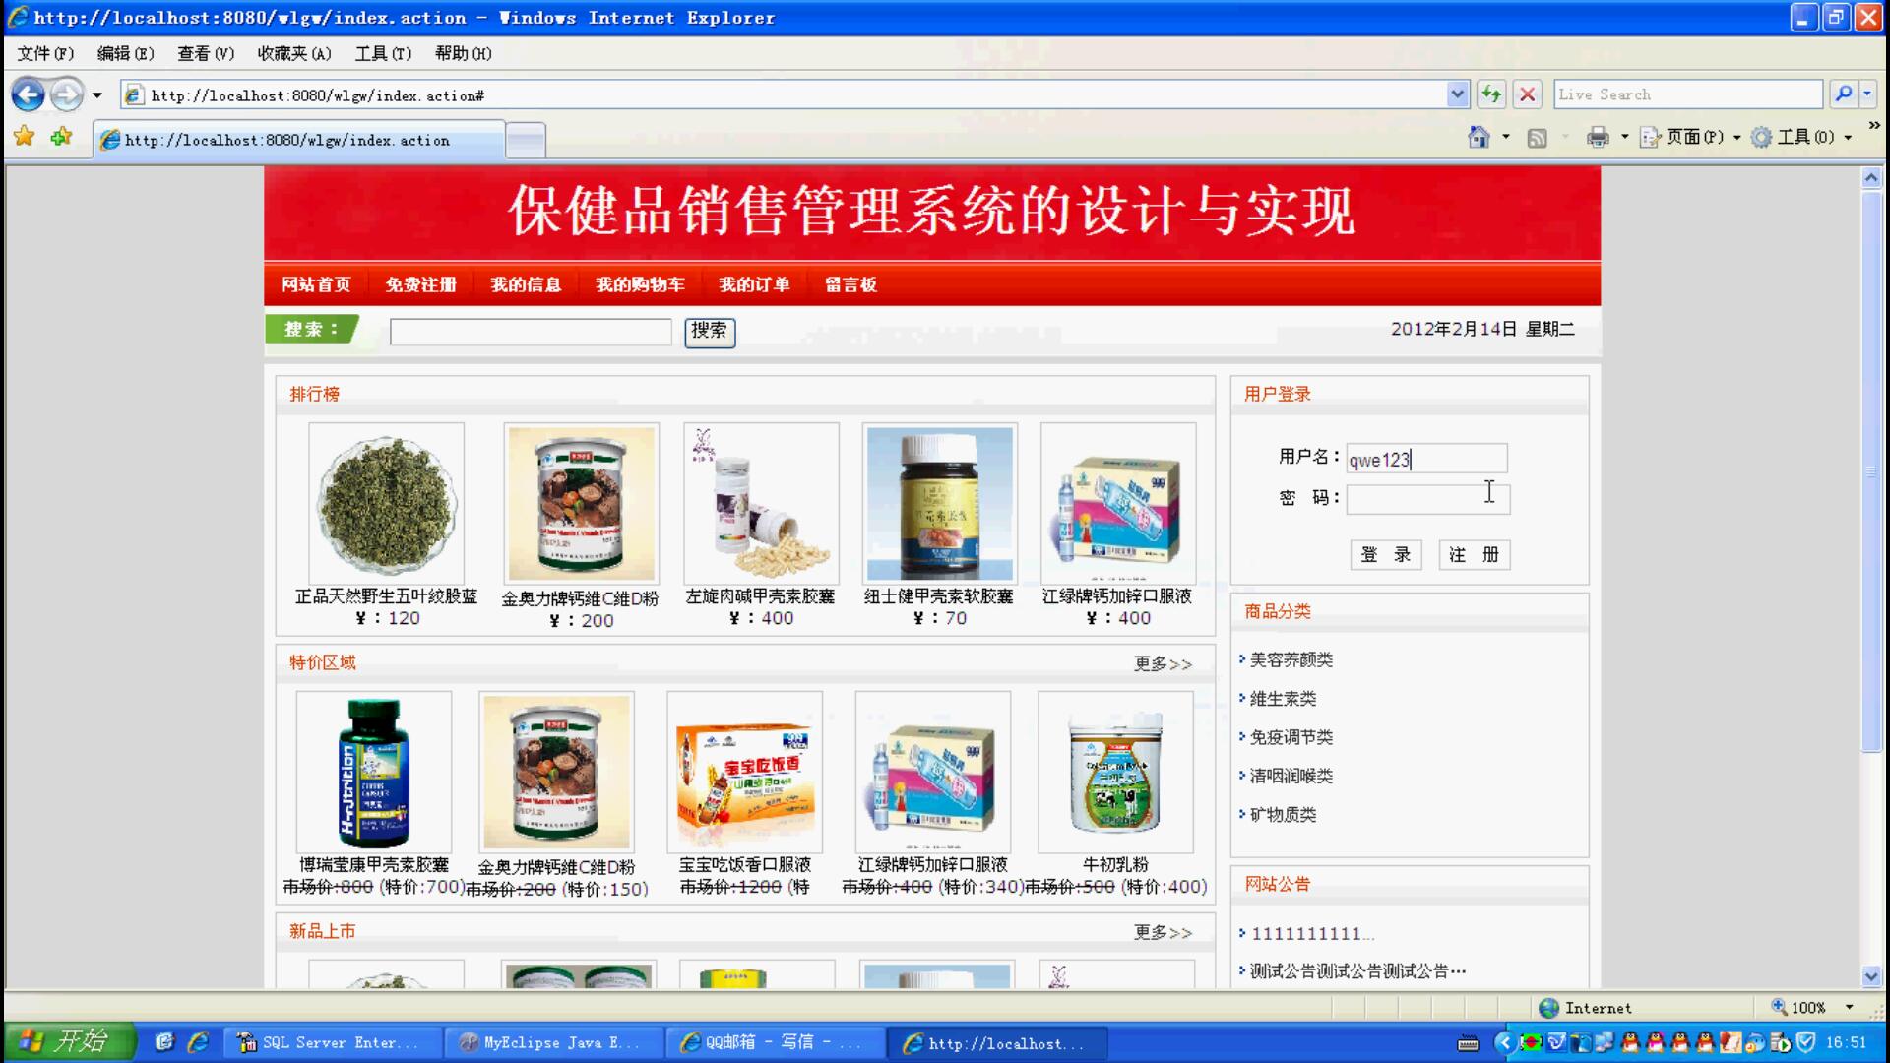
Task: Click the Show Desktop quick launch icon
Action: pos(164,1041)
